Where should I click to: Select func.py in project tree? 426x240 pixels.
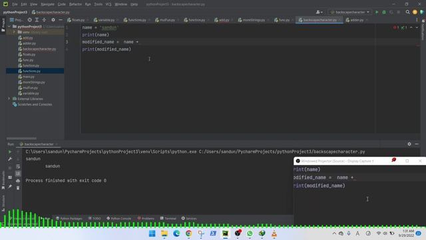click(28, 60)
